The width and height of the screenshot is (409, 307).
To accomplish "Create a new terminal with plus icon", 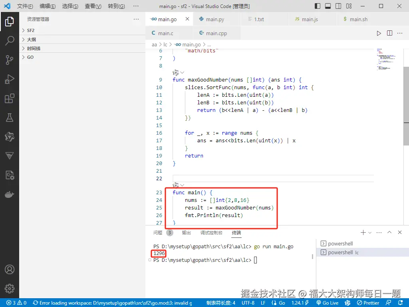I will [x=363, y=232].
